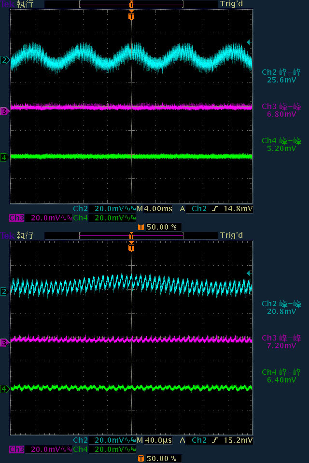Click the 50.00 % readout under 4.00ms capture
The image size is (309, 463).
coord(162,227)
